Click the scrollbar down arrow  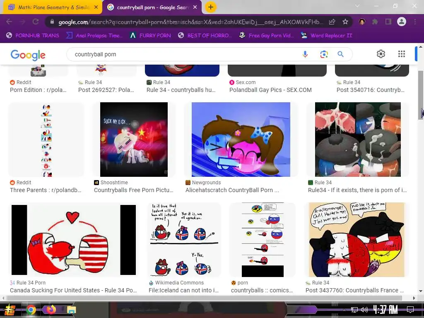tap(421, 291)
